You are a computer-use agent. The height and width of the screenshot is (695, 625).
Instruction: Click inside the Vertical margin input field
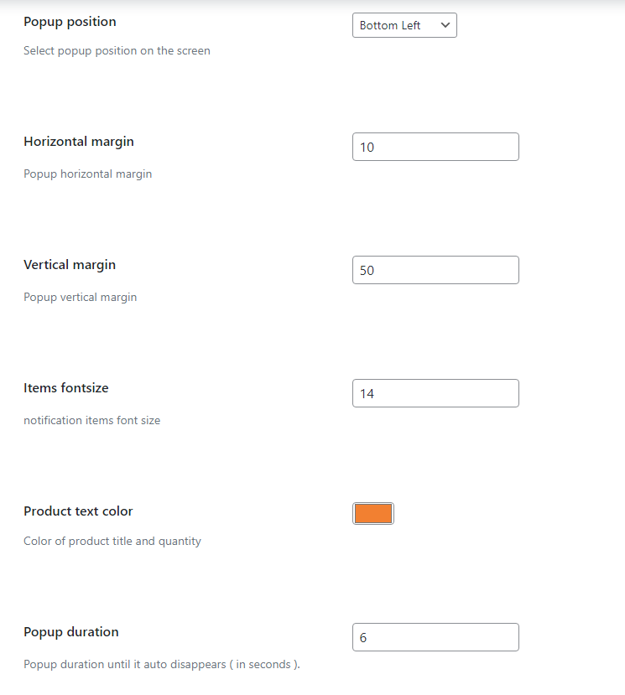coord(435,269)
